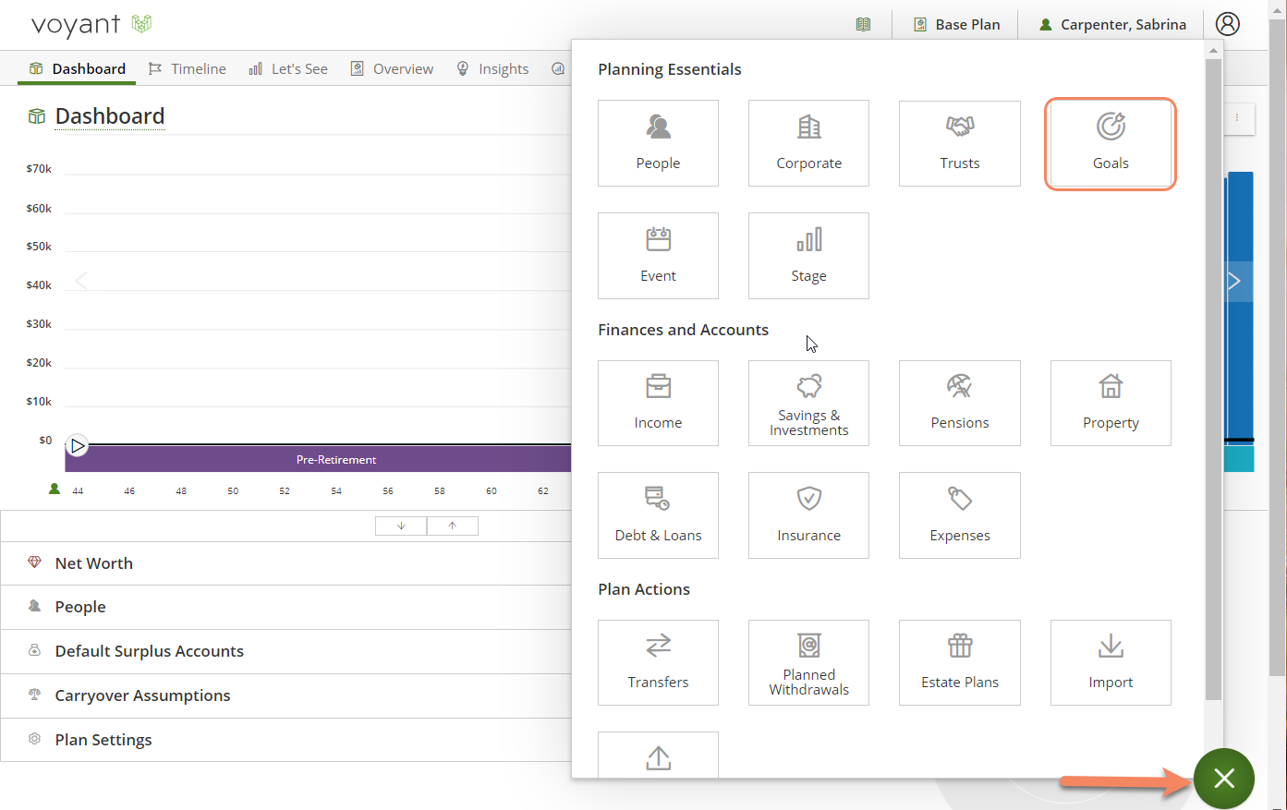Screen dimensions: 1287x810
Task: Open the Base Plan selector
Action: click(956, 25)
